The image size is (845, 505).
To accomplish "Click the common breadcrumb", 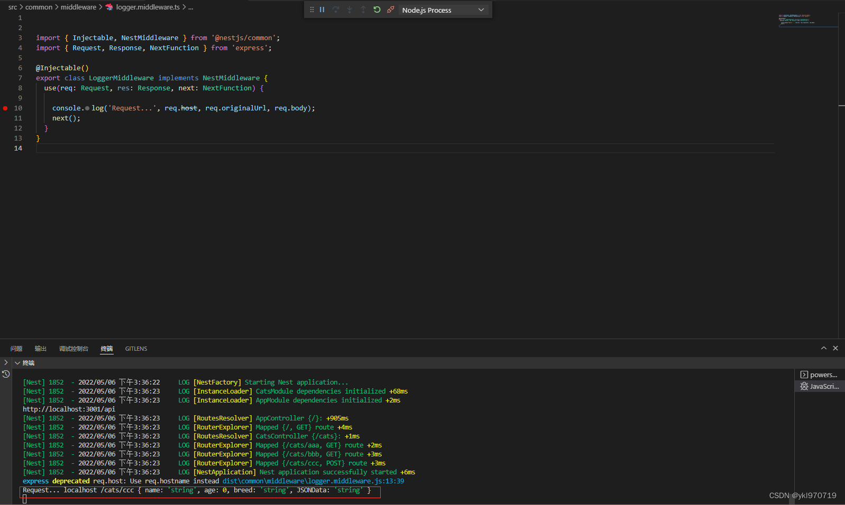I will point(39,7).
